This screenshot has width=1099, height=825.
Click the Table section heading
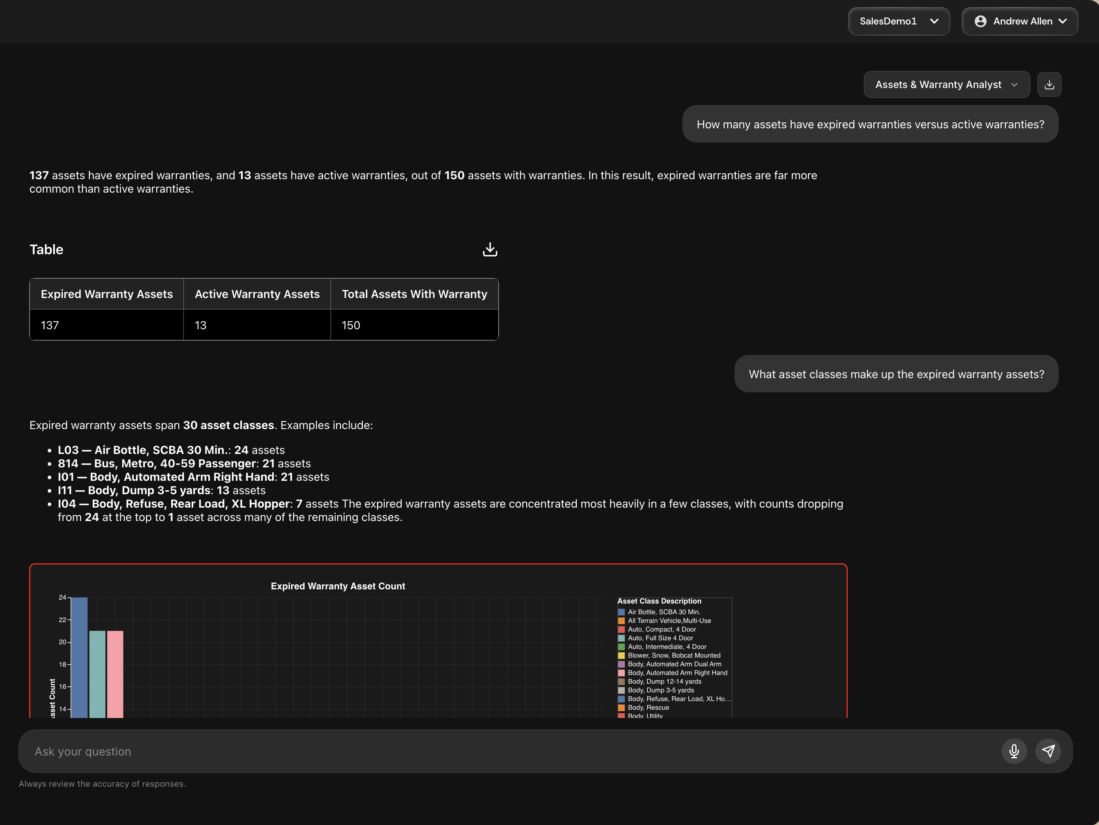pos(46,249)
